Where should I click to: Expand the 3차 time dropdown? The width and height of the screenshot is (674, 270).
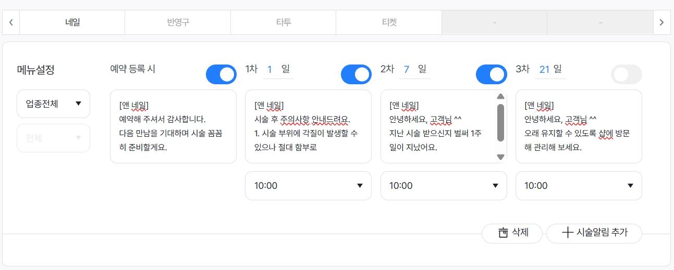tap(579, 186)
